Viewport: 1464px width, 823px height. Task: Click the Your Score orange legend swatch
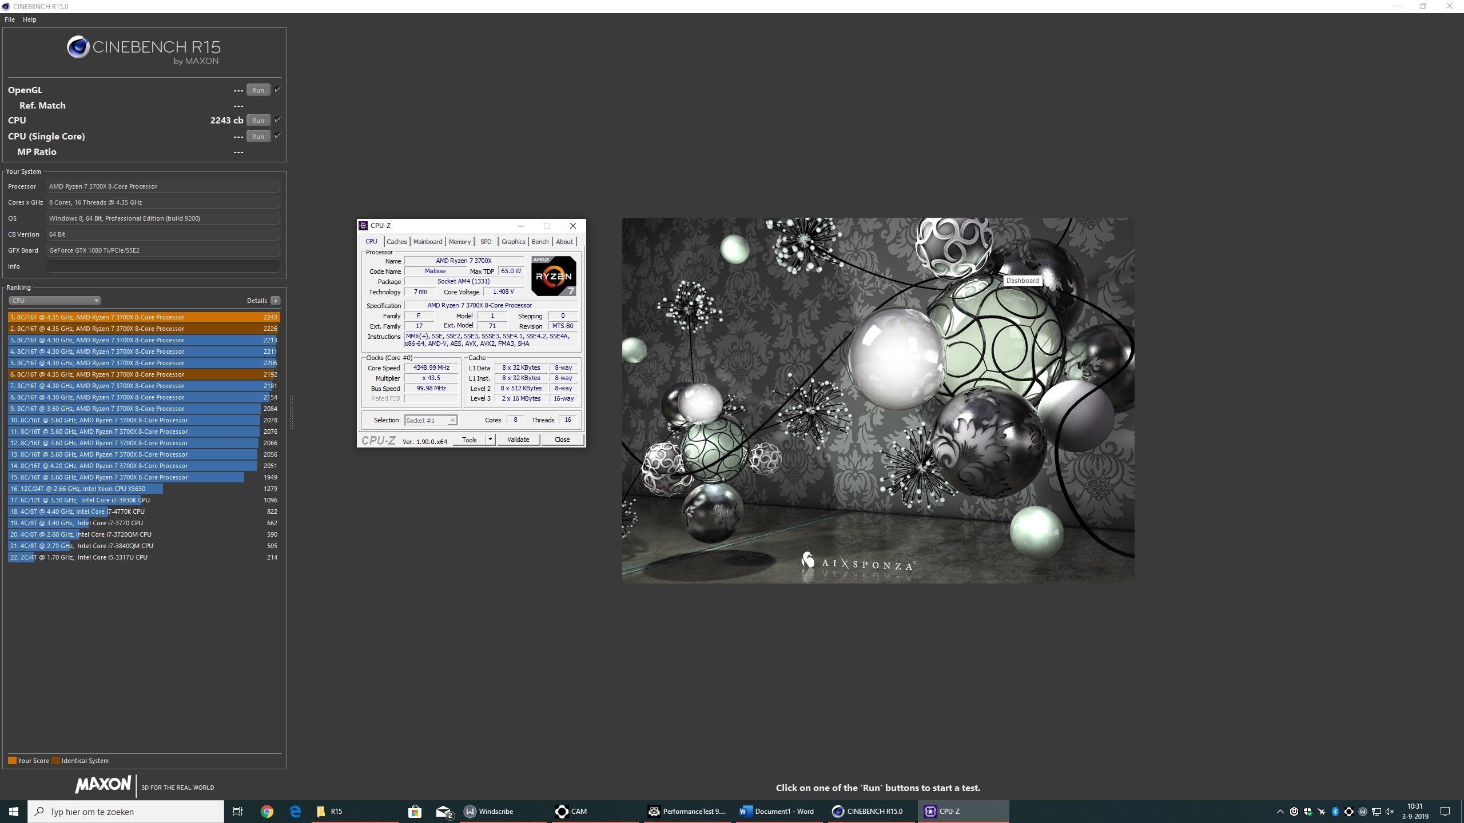[x=12, y=761]
